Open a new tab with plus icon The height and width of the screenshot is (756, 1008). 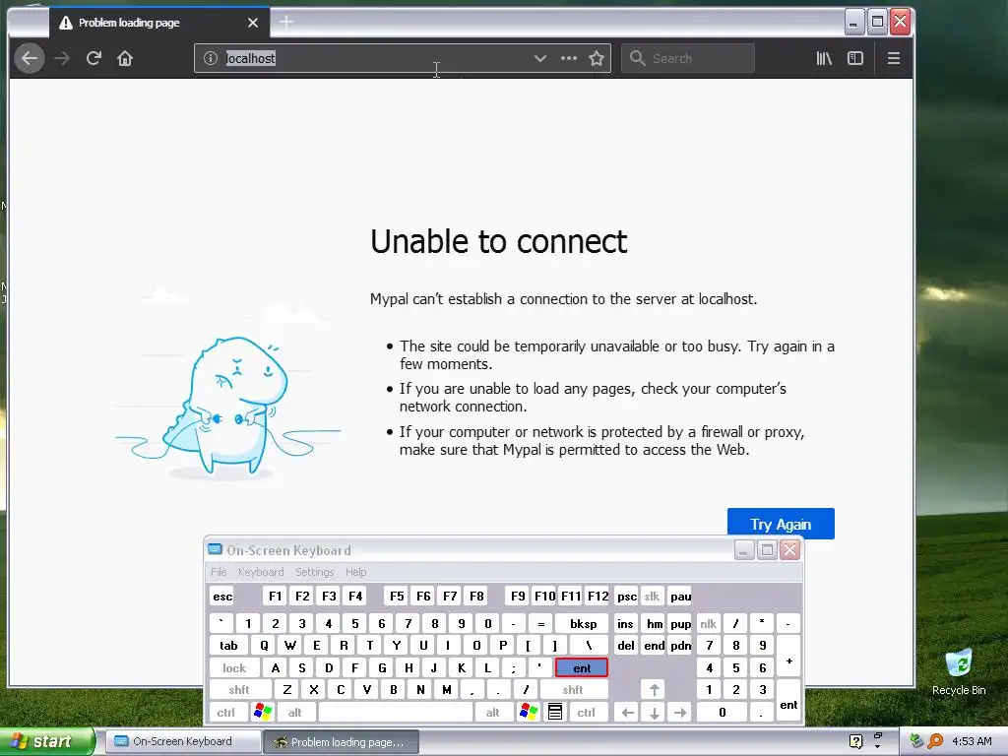click(x=286, y=23)
